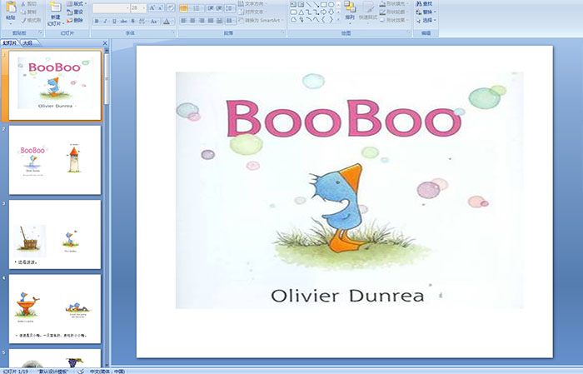Select the straight Line shape
Viewport: 583px width, 374px height.
309,4
